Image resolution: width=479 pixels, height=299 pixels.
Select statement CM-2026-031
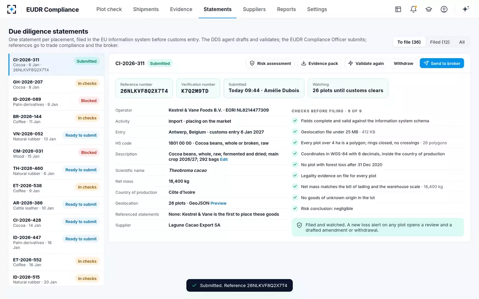coord(56,153)
